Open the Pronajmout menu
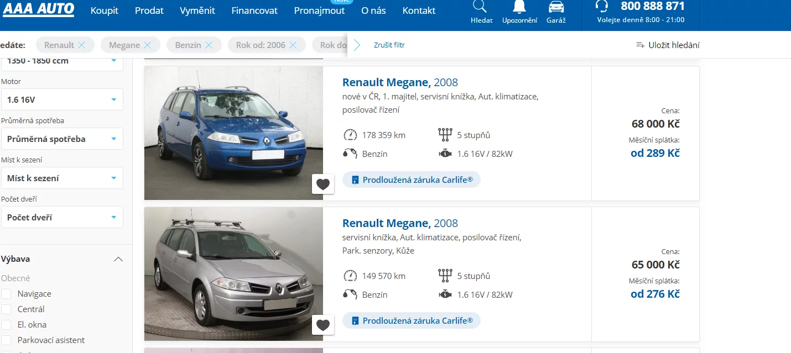Image resolution: width=791 pixels, height=353 pixels. (x=319, y=10)
